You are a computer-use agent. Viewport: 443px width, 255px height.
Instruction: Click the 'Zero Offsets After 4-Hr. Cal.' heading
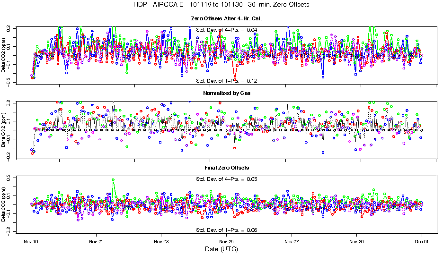point(227,18)
